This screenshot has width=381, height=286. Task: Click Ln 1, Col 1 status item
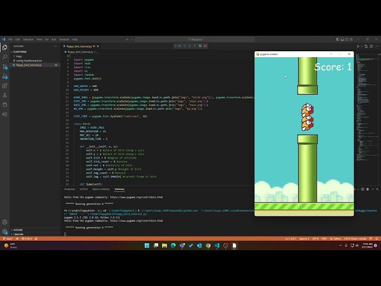pyautogui.click(x=291, y=238)
